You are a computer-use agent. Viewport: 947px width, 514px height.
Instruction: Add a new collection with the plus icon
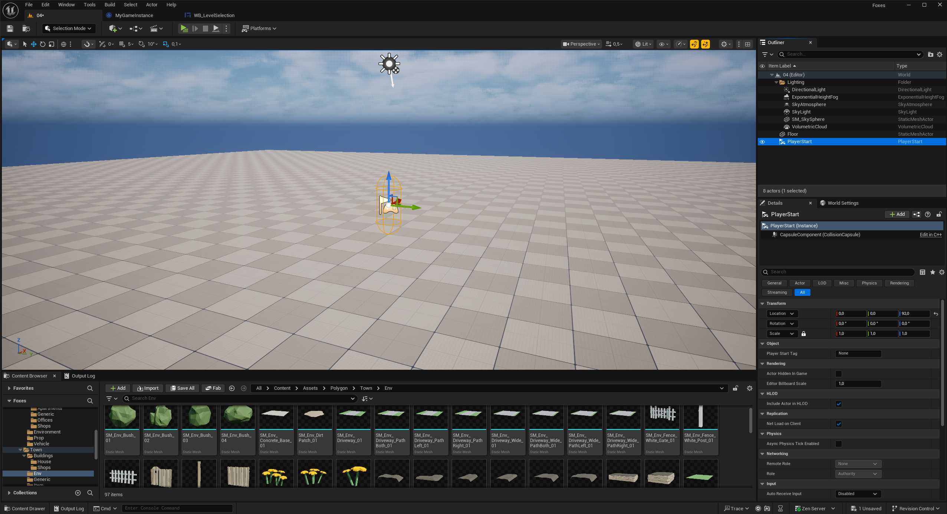pyautogui.click(x=78, y=493)
